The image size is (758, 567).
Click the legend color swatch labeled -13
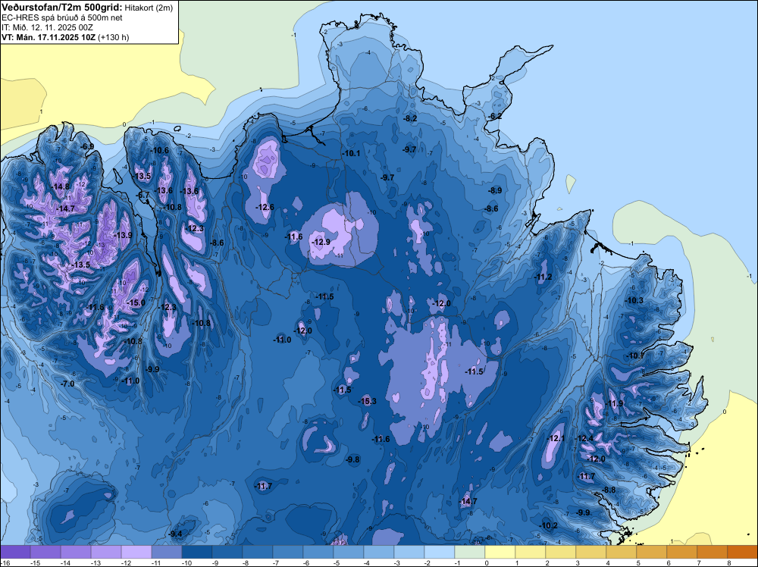pos(106,552)
